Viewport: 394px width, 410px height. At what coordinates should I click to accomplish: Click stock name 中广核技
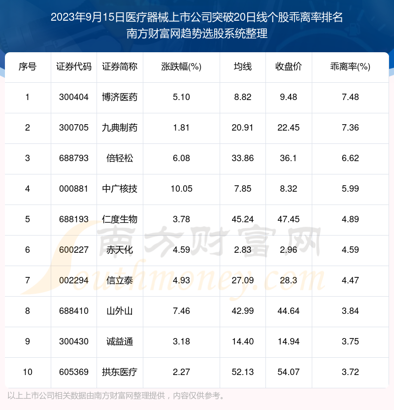click(120, 189)
